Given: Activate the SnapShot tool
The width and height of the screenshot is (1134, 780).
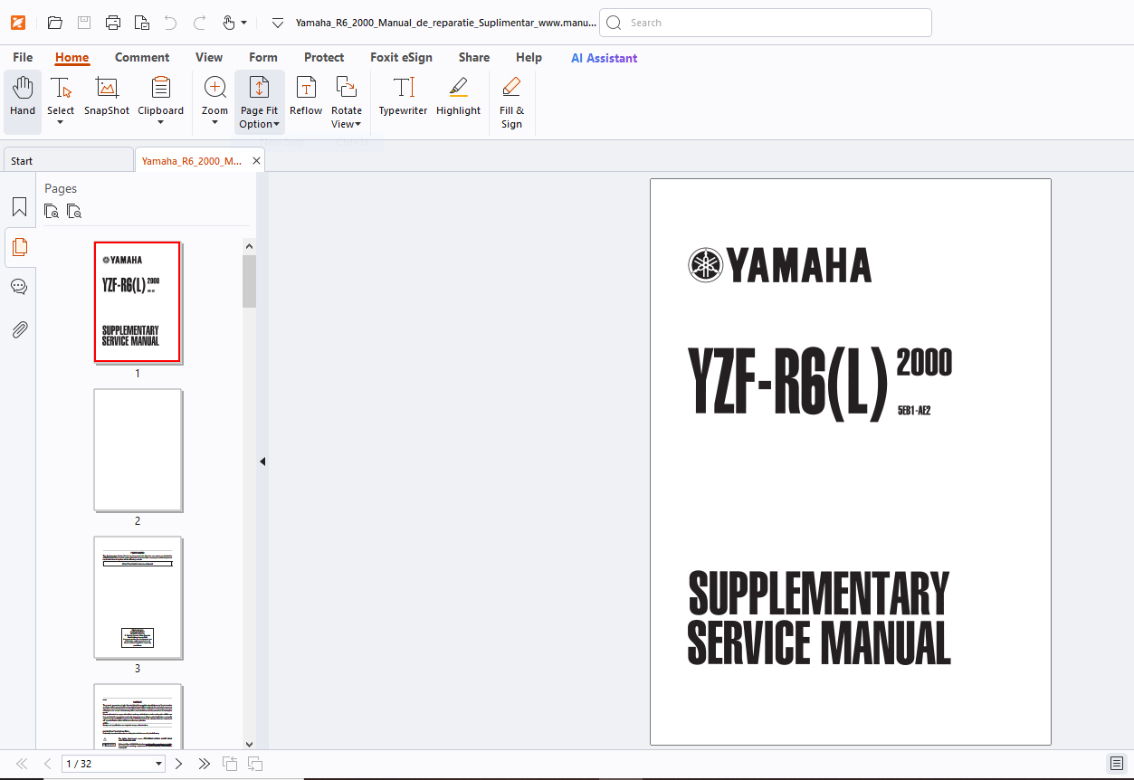Looking at the screenshot, I should (107, 98).
